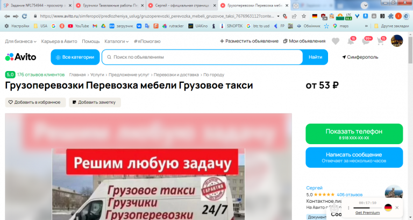Open the Настройки gear bookmark
This screenshot has height=220, width=413.
coord(17,26)
